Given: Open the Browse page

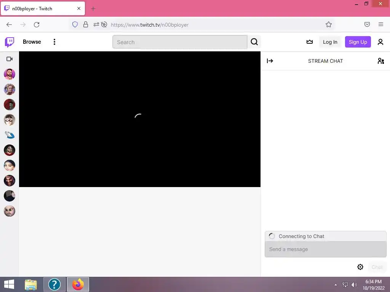Looking at the screenshot, I should (32, 42).
